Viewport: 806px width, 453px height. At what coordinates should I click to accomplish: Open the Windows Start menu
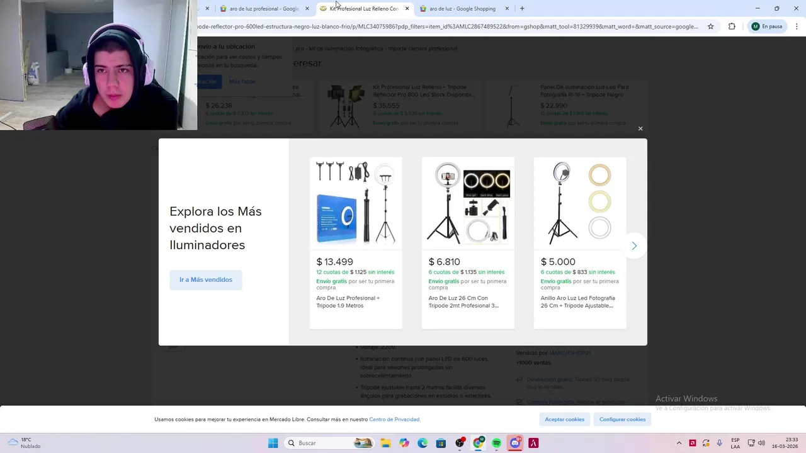coord(273,443)
